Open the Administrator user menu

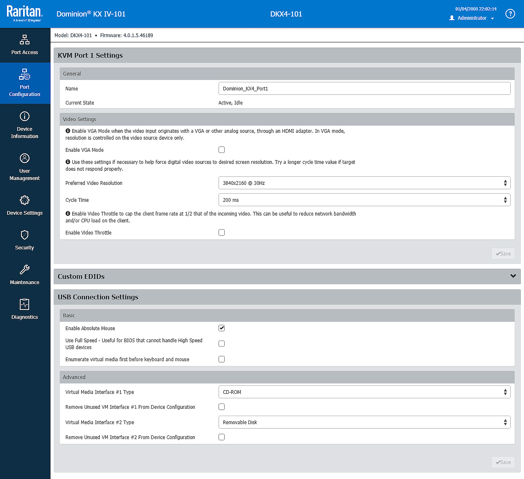click(471, 18)
